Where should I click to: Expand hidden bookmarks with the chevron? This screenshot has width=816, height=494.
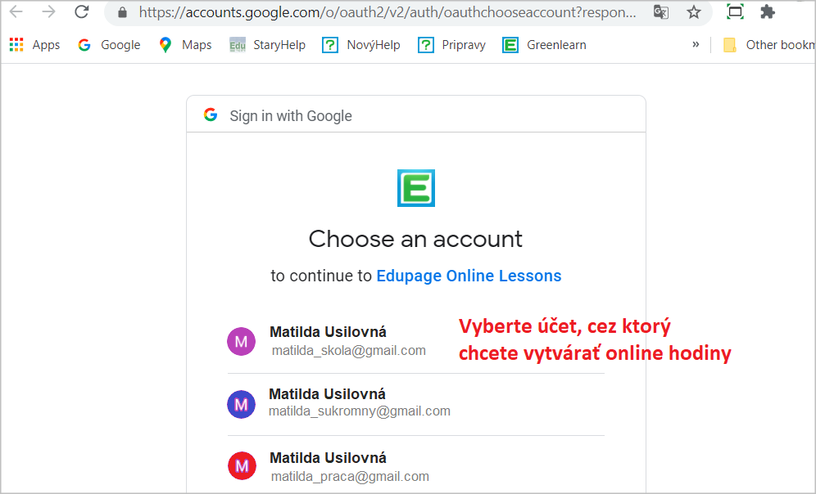tap(696, 45)
